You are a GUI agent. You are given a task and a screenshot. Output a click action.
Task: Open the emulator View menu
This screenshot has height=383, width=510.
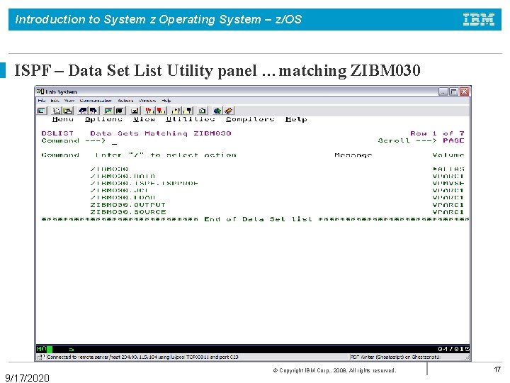coord(69,101)
